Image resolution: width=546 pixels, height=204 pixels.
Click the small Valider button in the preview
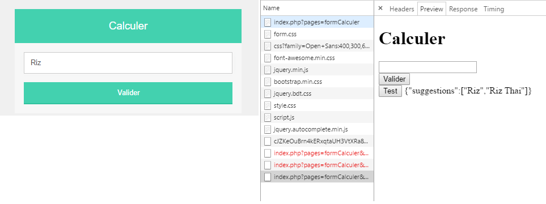[x=394, y=79]
